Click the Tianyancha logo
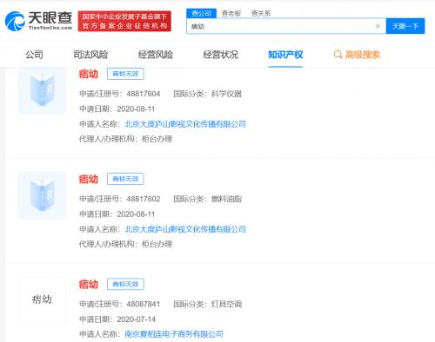435x342 pixels. (39, 21)
